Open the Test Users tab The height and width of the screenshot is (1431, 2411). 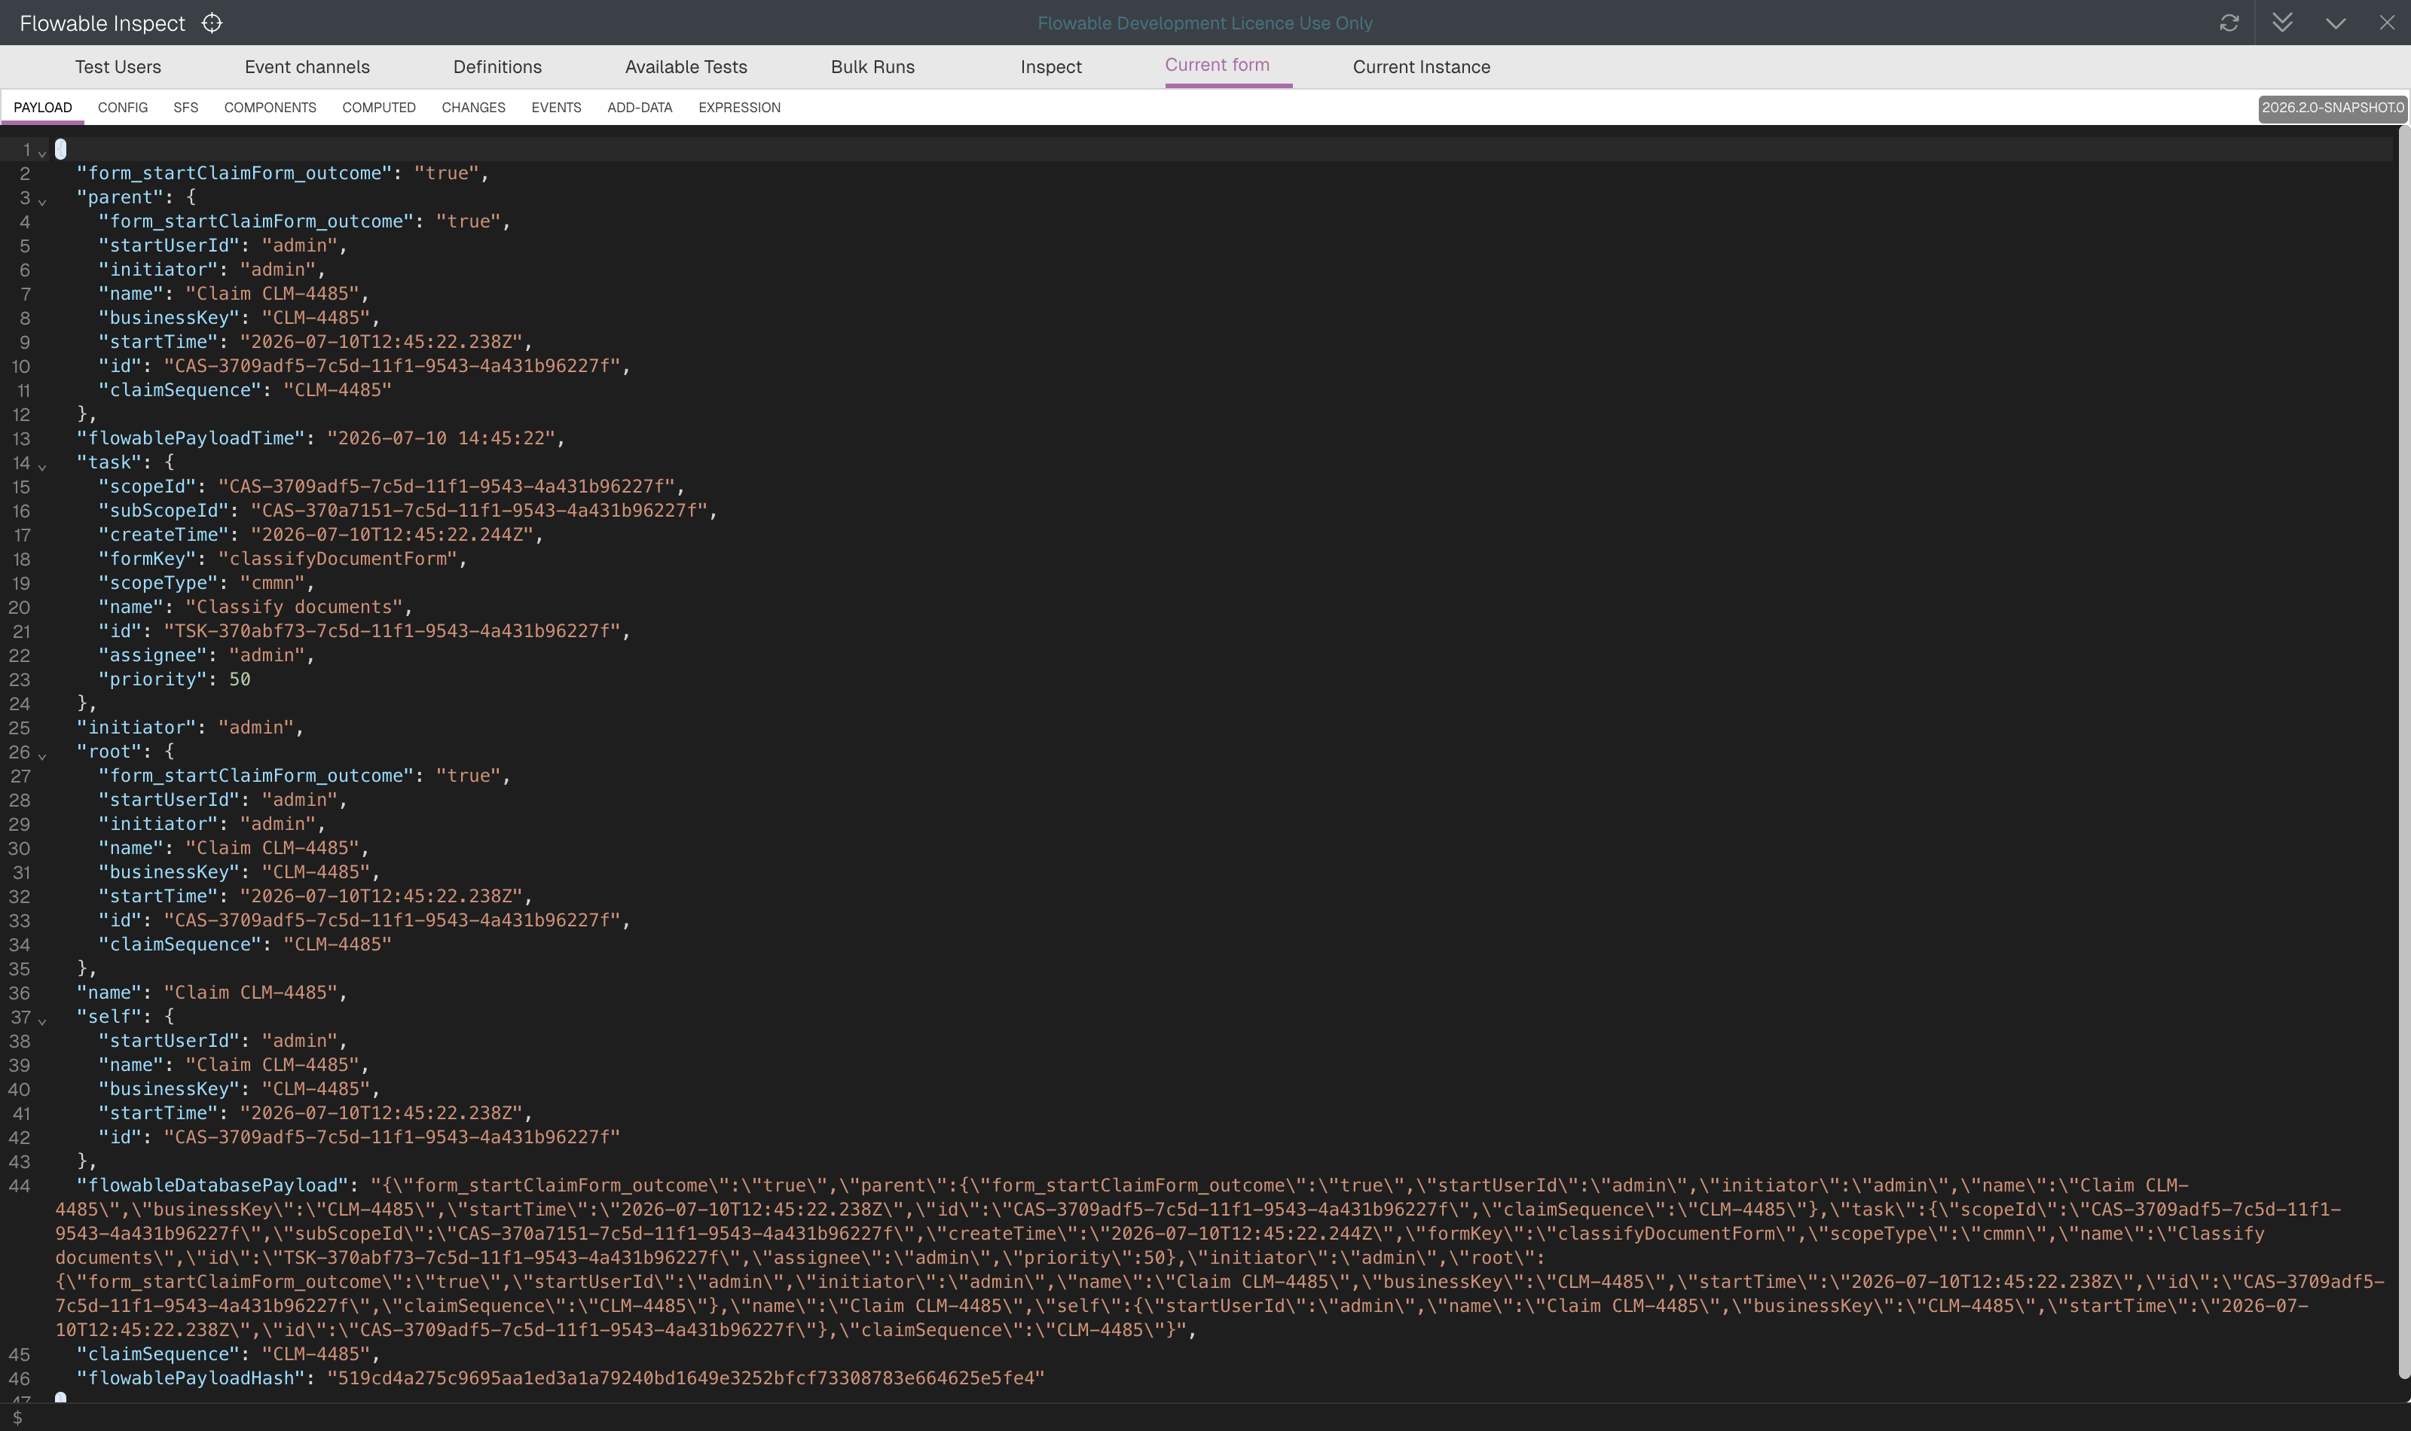118,66
